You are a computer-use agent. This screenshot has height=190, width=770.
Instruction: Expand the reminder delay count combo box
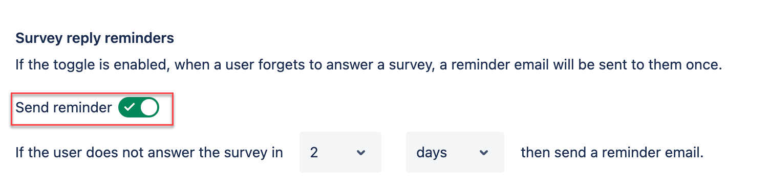coord(340,152)
